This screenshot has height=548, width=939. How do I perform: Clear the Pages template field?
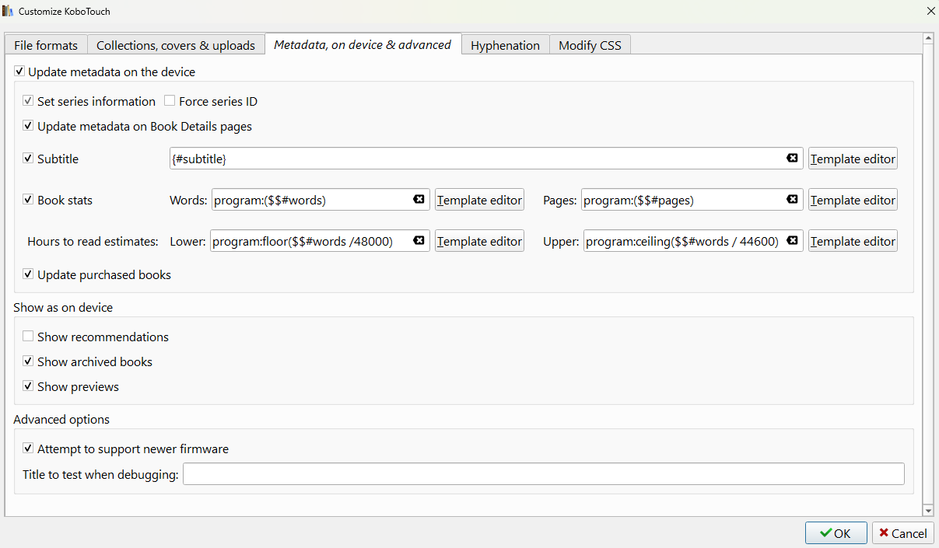click(x=792, y=200)
